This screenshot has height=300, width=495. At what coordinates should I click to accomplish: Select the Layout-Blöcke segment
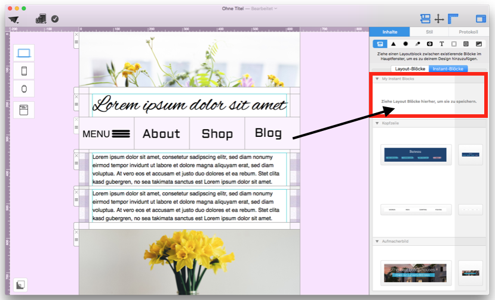[410, 68]
